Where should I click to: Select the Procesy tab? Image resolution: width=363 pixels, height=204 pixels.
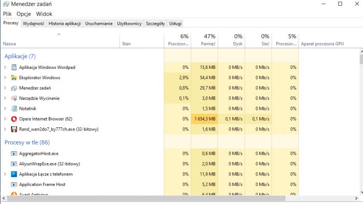click(x=11, y=23)
